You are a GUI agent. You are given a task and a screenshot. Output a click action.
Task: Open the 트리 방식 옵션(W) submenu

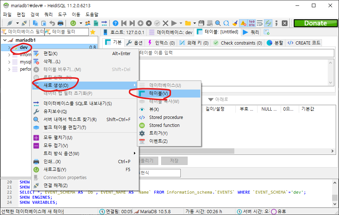pos(85,153)
